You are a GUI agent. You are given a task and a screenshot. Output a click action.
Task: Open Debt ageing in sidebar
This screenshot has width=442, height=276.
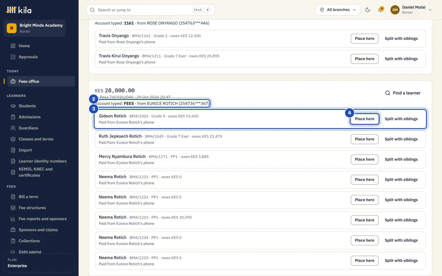(41, 252)
